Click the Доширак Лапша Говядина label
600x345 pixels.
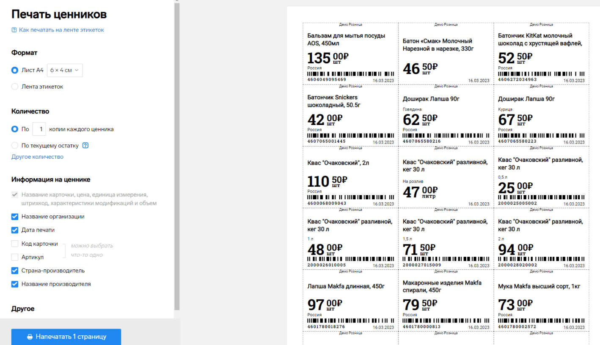point(446,115)
